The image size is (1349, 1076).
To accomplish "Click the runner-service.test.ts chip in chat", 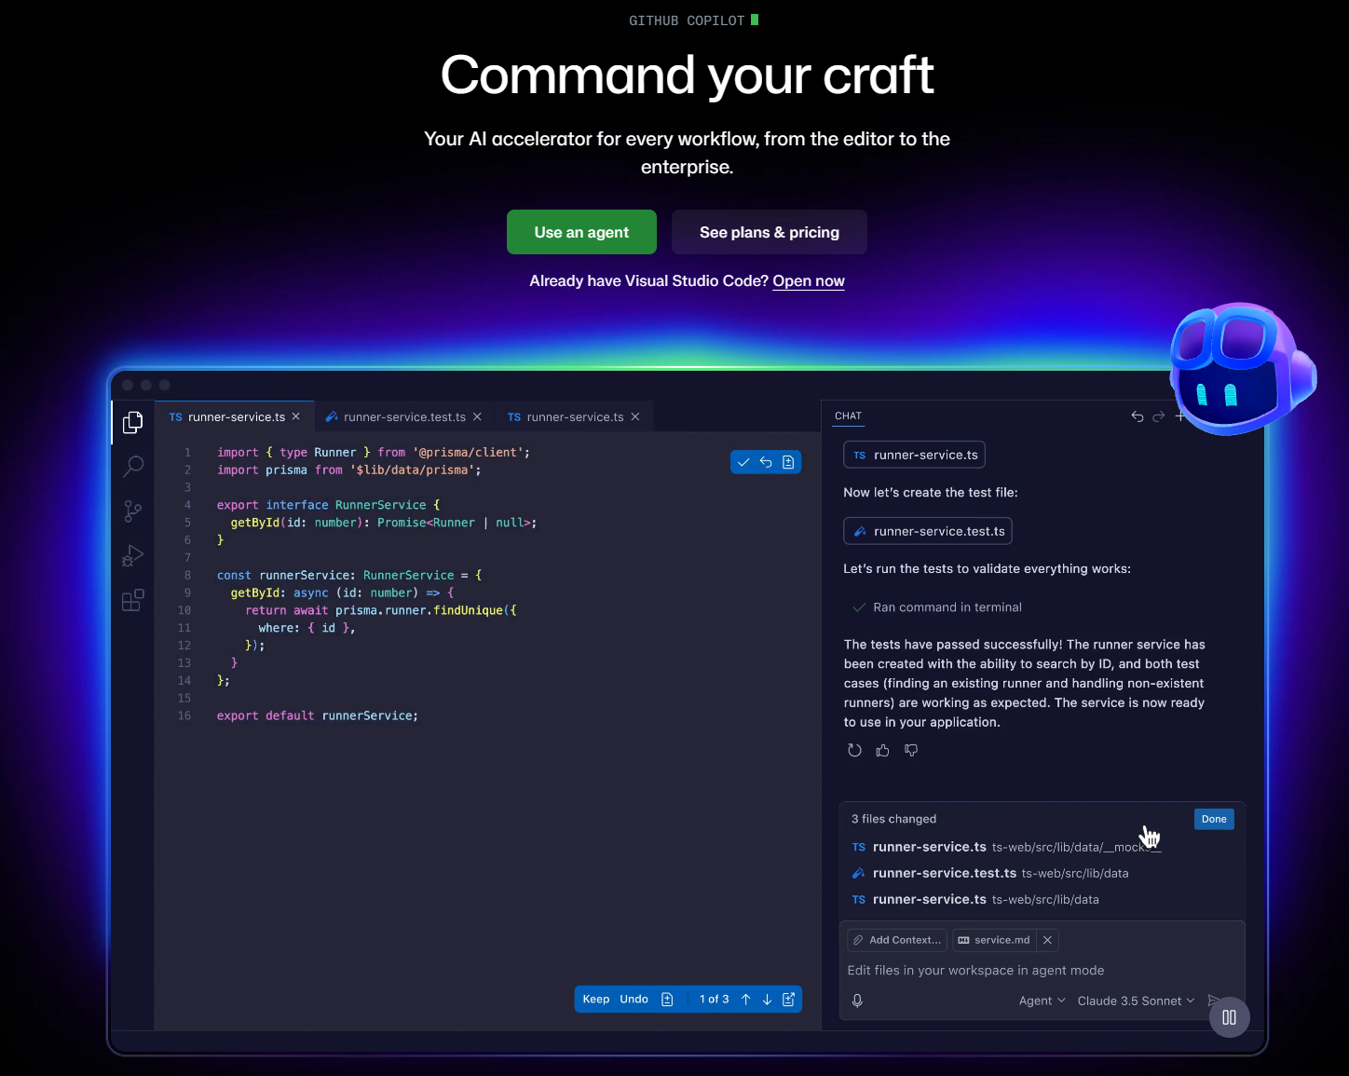I will click(x=928, y=531).
